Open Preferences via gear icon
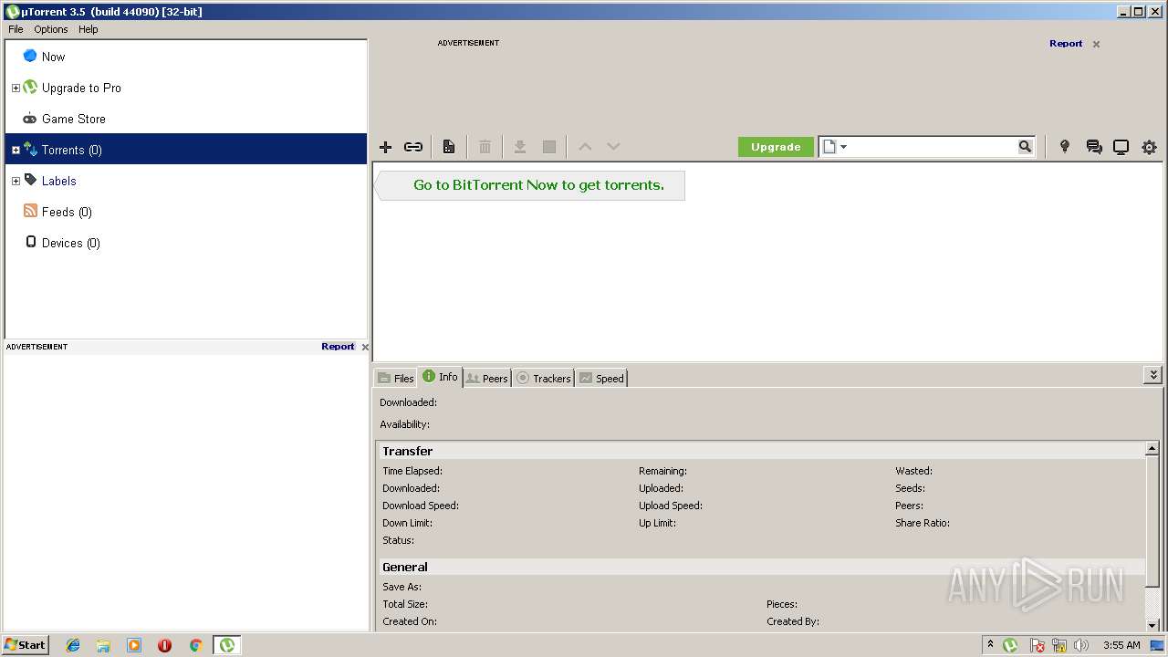1168x657 pixels. (1149, 147)
